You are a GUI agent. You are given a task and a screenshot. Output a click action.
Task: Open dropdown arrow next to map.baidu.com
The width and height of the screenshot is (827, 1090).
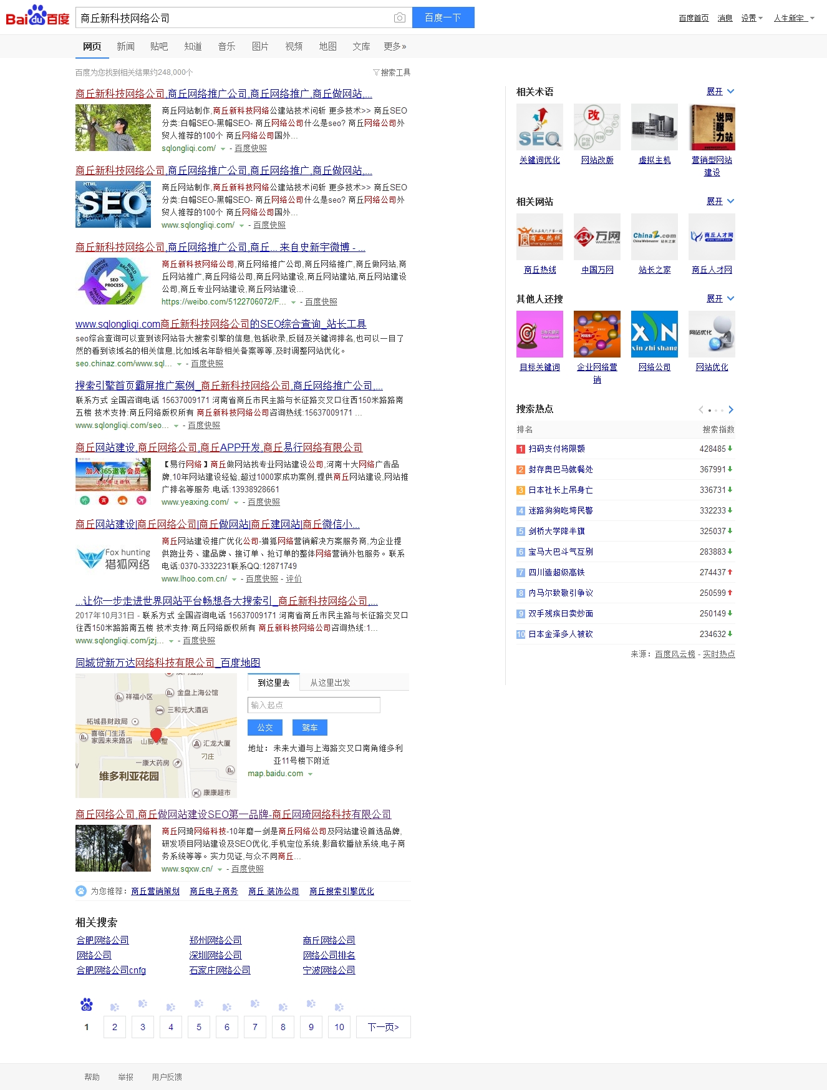(x=310, y=774)
